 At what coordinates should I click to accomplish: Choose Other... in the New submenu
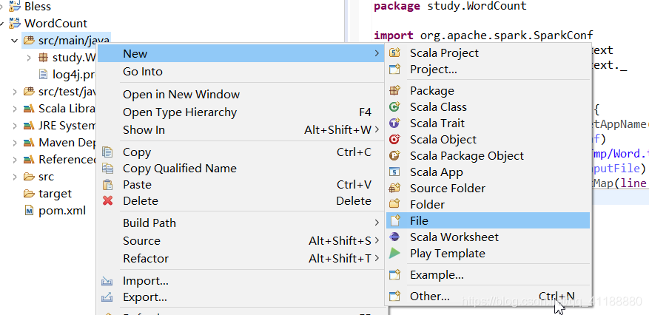[x=430, y=297]
